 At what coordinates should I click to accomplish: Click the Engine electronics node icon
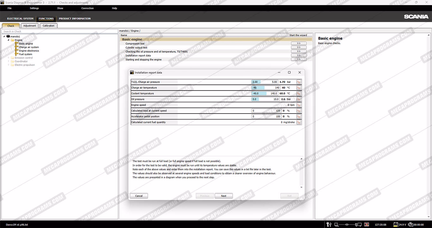tap(17, 51)
